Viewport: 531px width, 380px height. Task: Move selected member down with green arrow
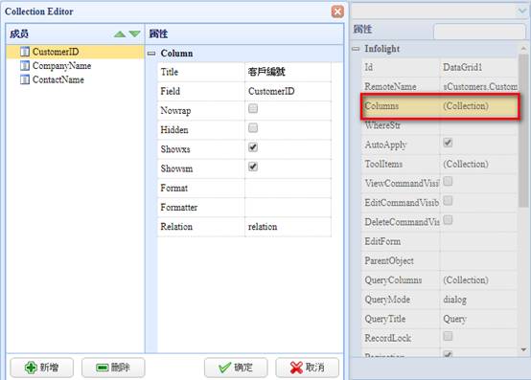[135, 34]
